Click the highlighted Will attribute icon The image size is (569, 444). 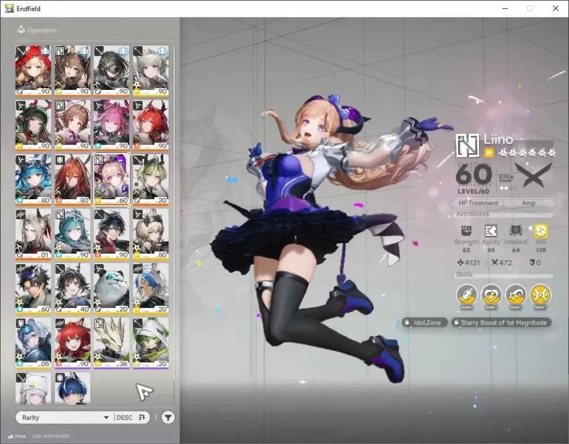click(x=541, y=231)
